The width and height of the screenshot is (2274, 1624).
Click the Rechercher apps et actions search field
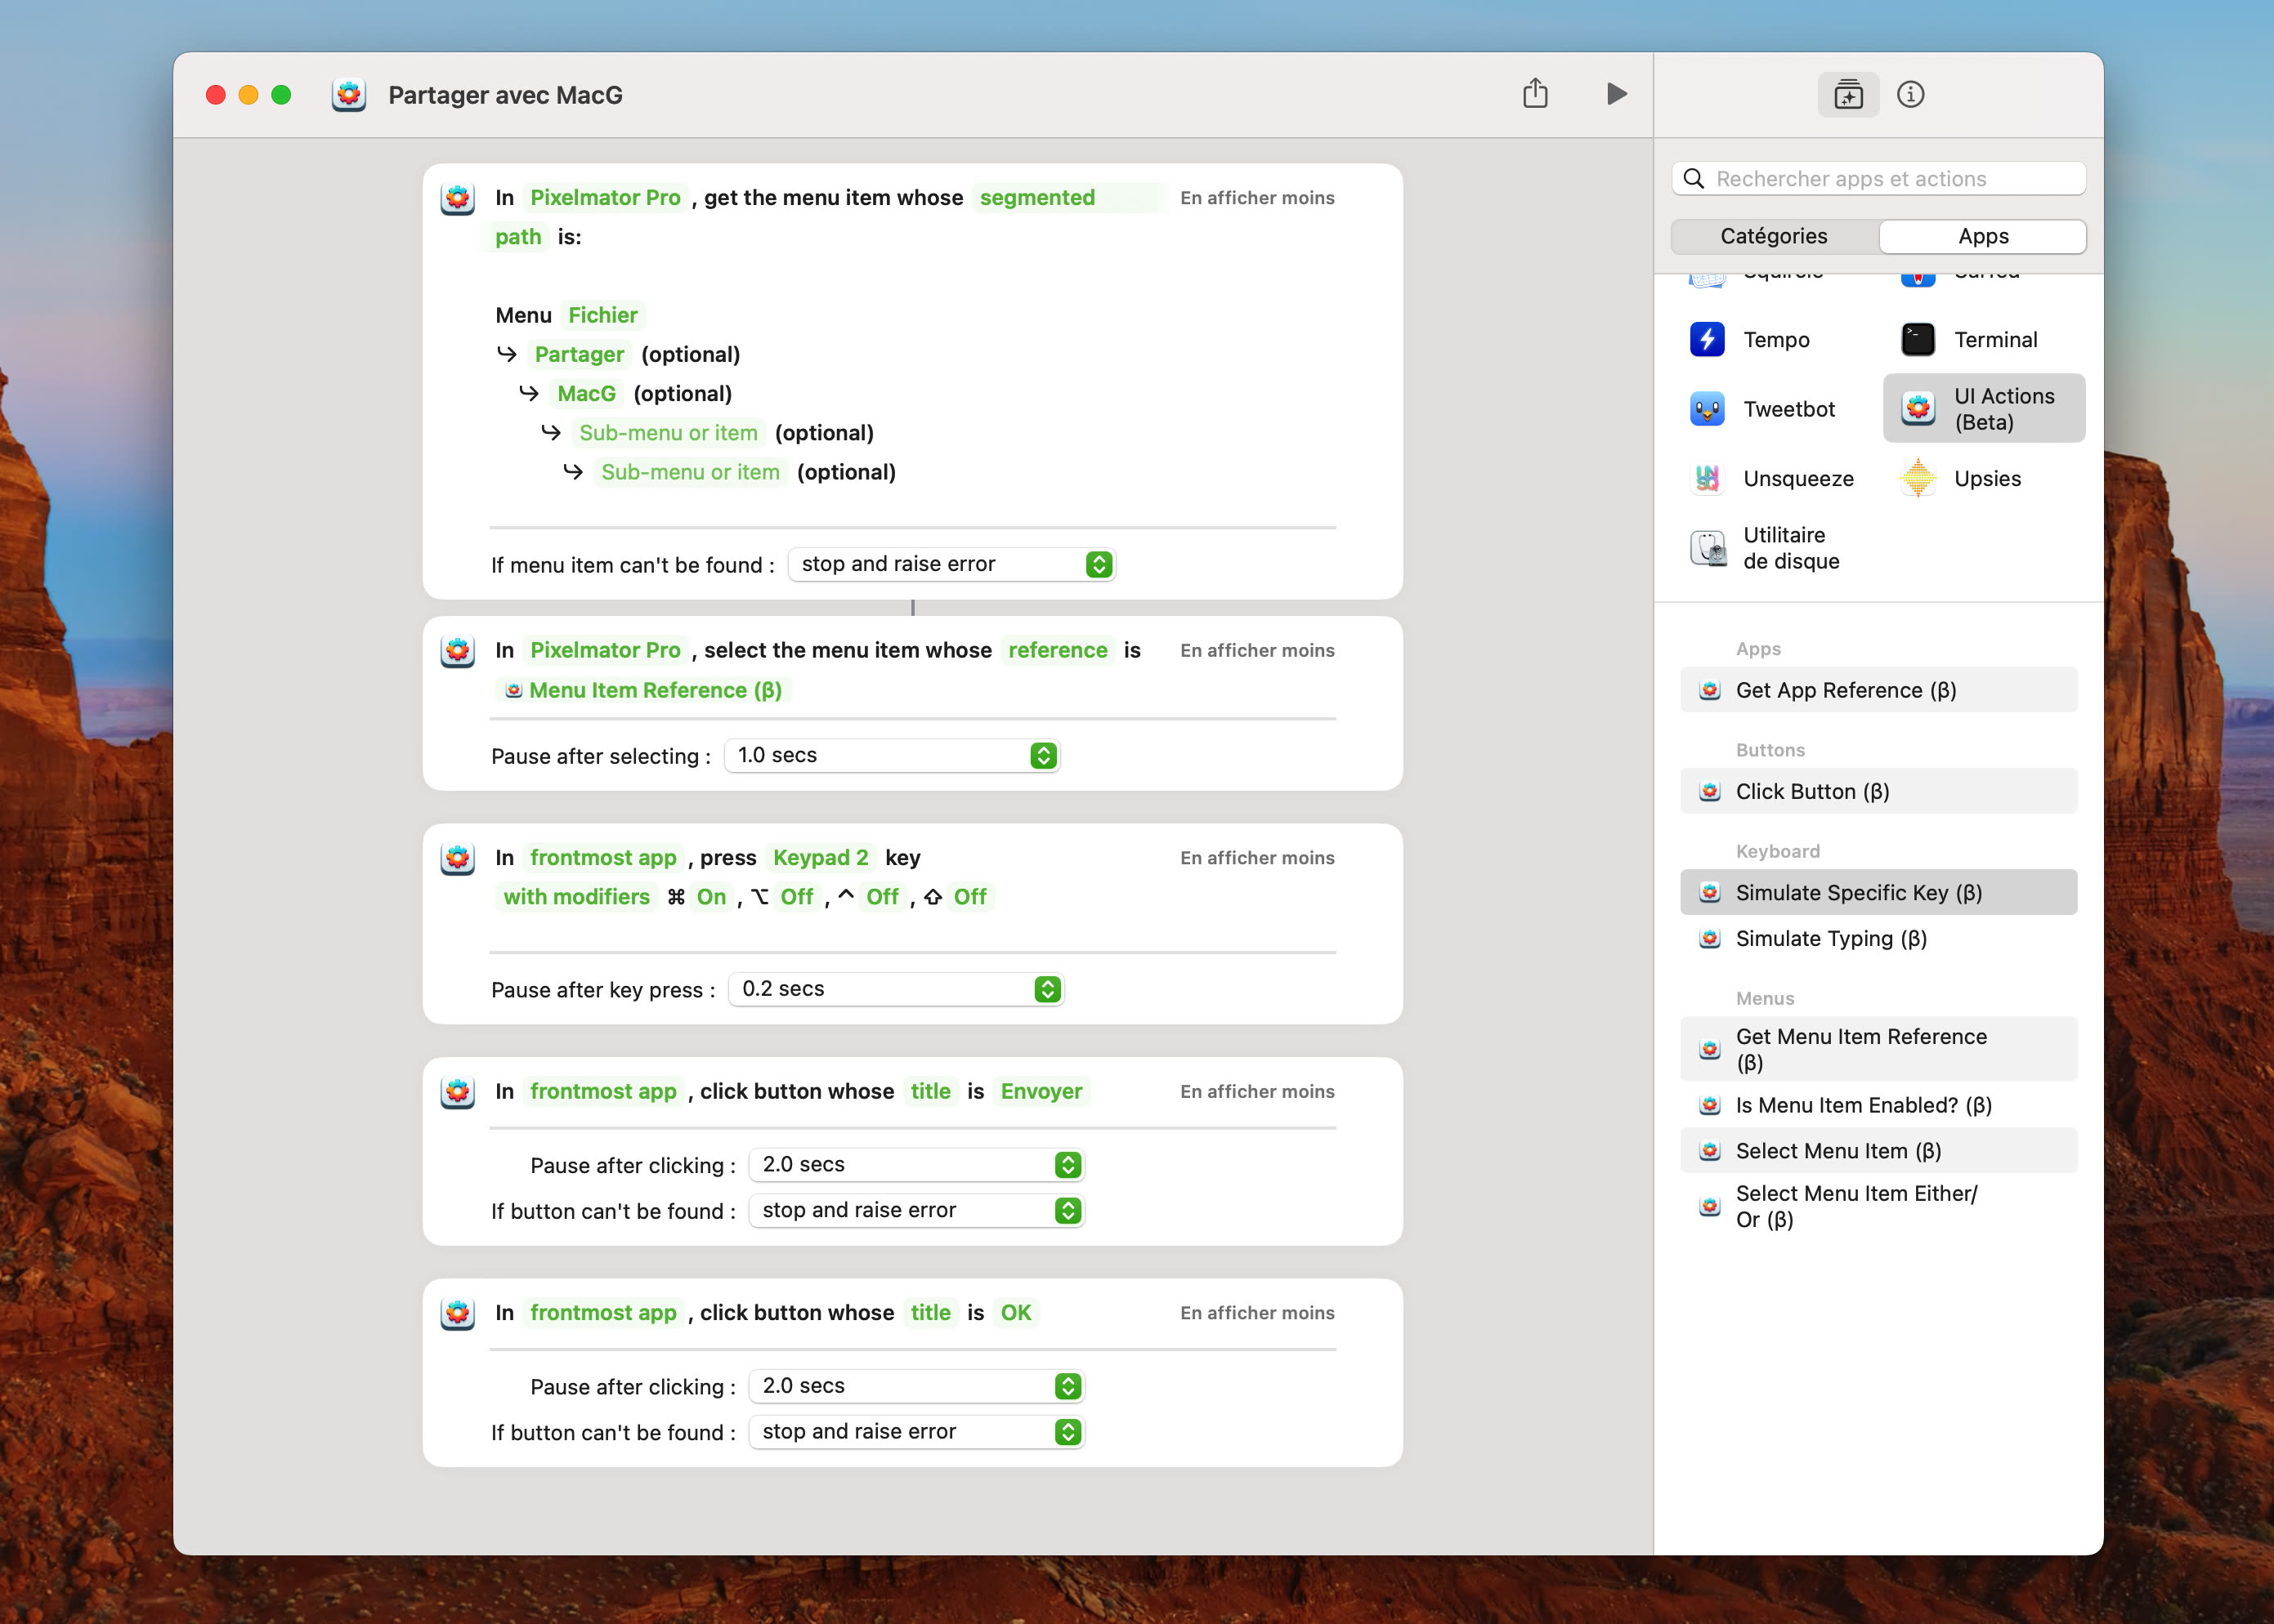click(1878, 178)
